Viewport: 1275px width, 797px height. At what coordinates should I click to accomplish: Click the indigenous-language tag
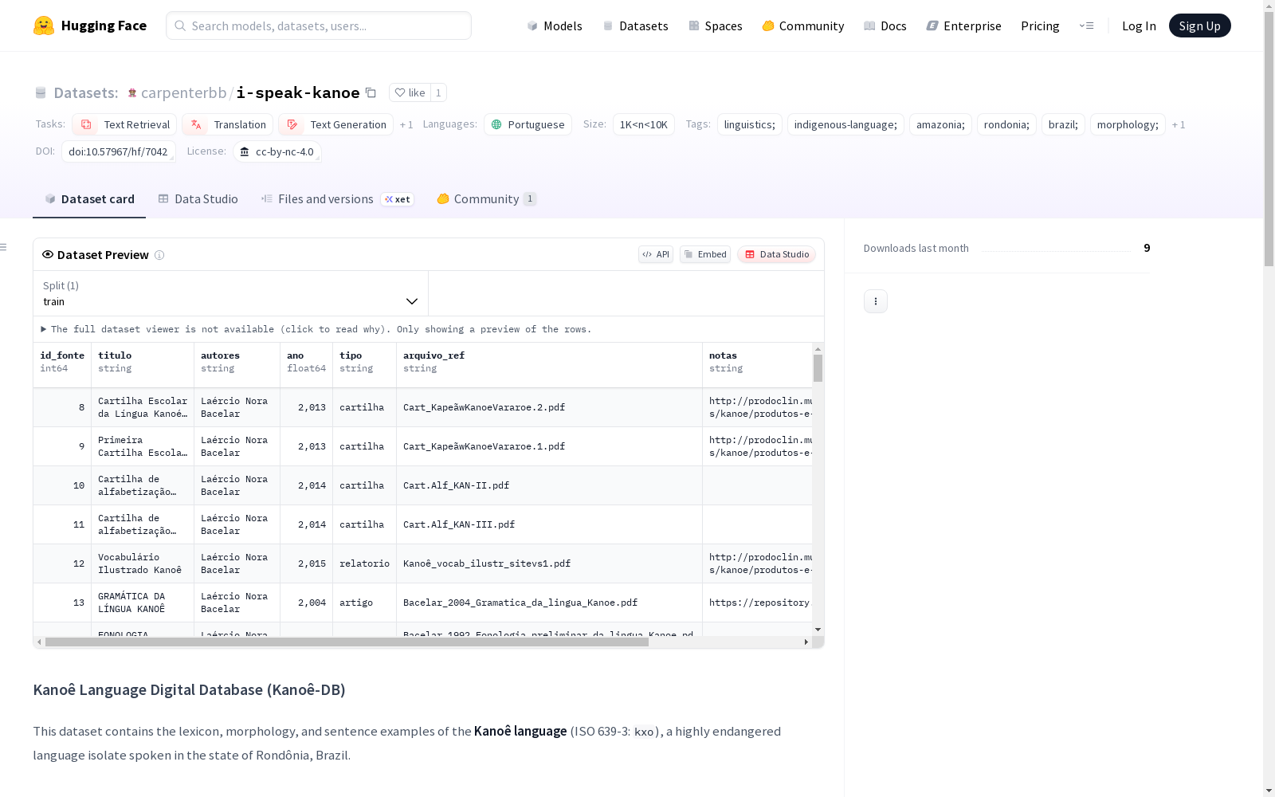[x=845, y=124]
